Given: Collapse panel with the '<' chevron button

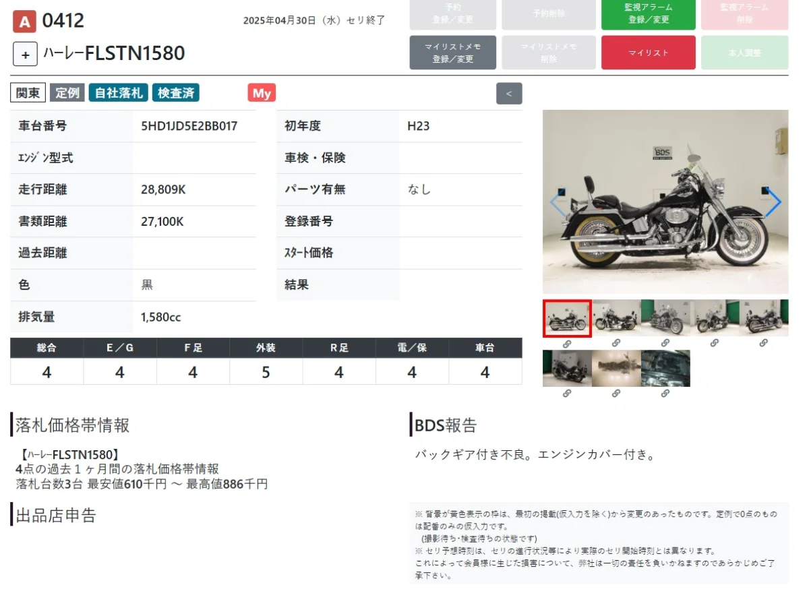Looking at the screenshot, I should pyautogui.click(x=509, y=94).
